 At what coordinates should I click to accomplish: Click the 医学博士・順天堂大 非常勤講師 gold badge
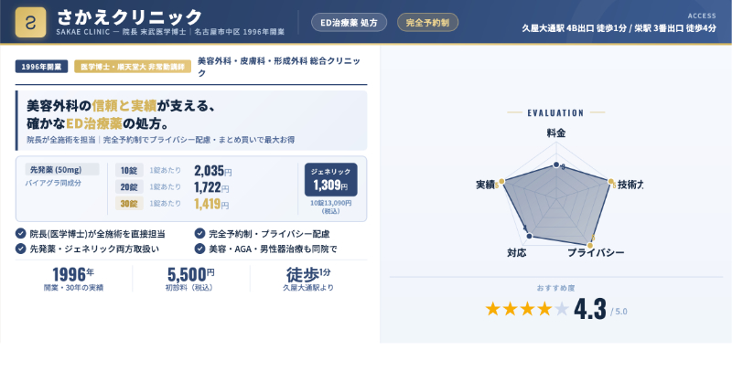tap(131, 67)
